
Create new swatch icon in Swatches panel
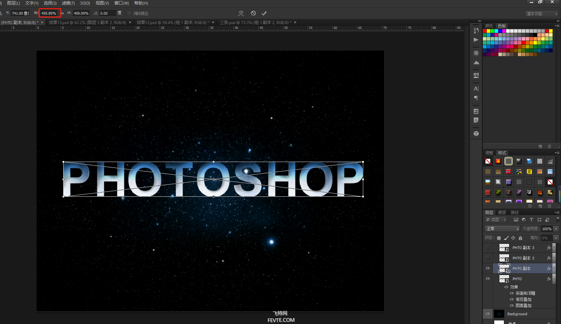[x=540, y=146]
